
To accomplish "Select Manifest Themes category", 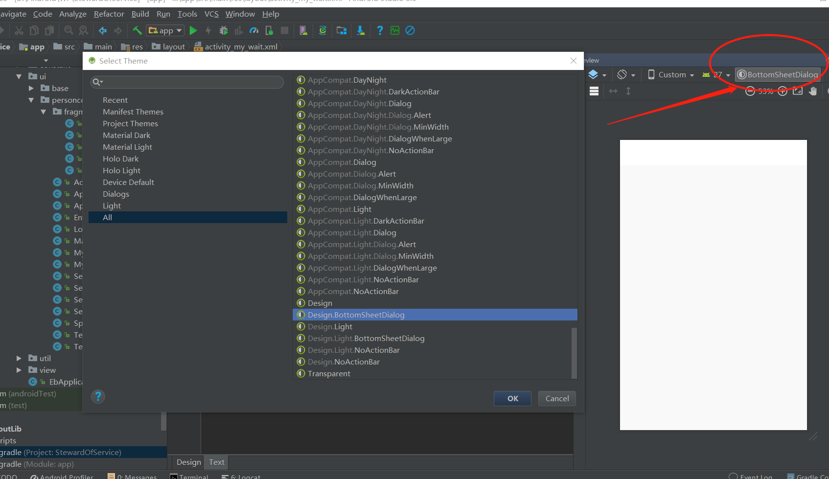I will click(x=133, y=112).
